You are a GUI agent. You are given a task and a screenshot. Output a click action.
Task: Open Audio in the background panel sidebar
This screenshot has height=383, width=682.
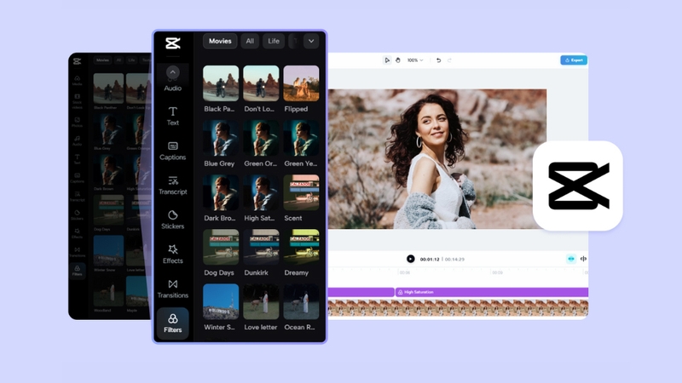77,140
